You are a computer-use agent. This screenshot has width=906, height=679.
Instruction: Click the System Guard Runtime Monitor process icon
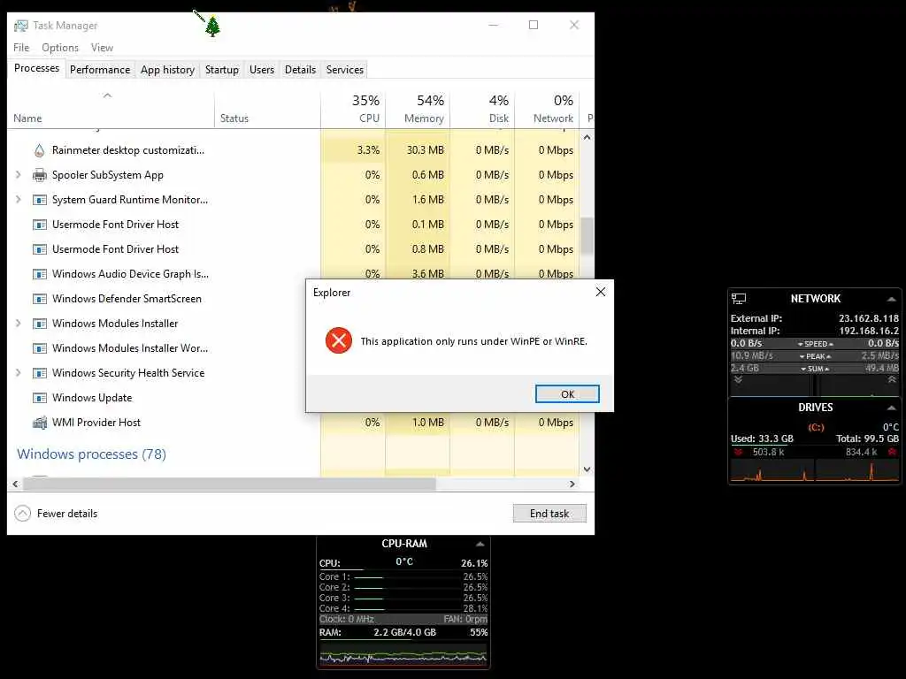[x=39, y=200]
